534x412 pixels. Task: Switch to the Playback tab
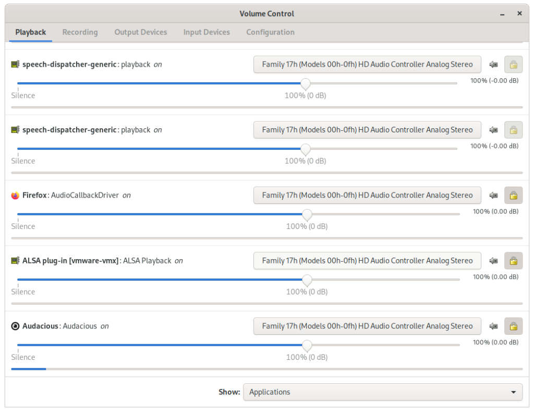pyautogui.click(x=31, y=32)
